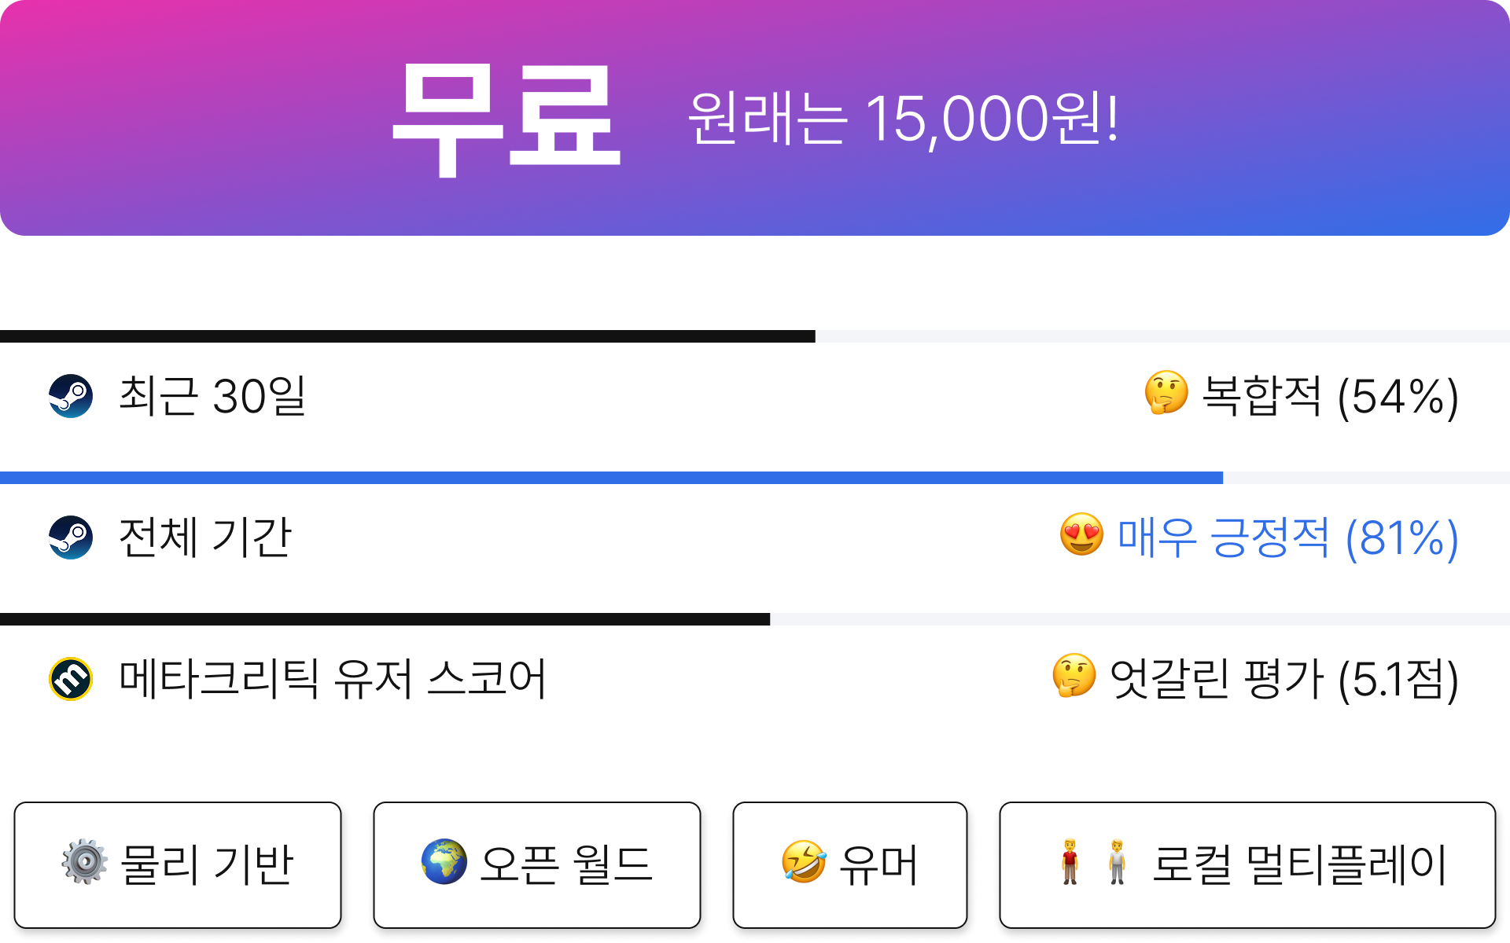Click the thinking emoji next to 엇갈린 평가
The height and width of the screenshot is (943, 1510).
tap(1074, 676)
